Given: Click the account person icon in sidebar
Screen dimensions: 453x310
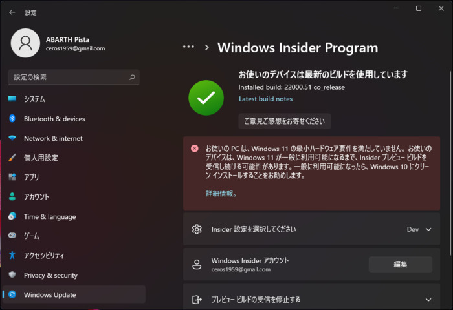Looking at the screenshot, I should (x=12, y=197).
